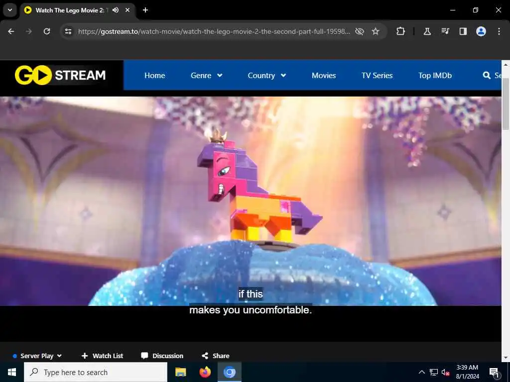
Task: Go to the Movies section
Action: pos(324,76)
